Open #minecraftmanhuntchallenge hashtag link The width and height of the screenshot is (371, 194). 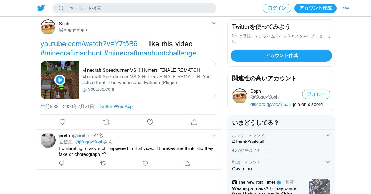150,53
